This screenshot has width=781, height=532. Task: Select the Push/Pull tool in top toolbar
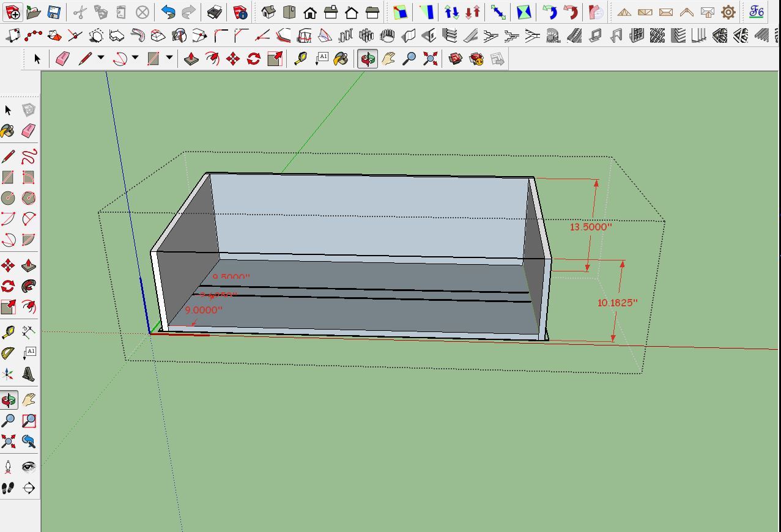coord(191,59)
